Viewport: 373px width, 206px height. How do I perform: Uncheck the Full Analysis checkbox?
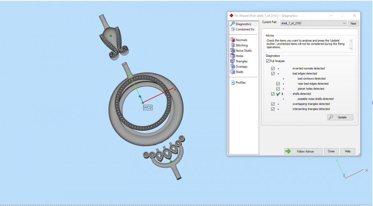click(x=268, y=61)
